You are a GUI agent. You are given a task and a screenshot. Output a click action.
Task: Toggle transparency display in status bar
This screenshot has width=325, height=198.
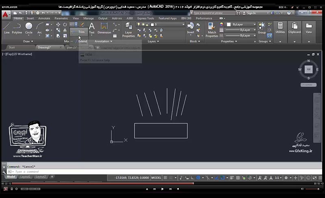click(x=238, y=178)
